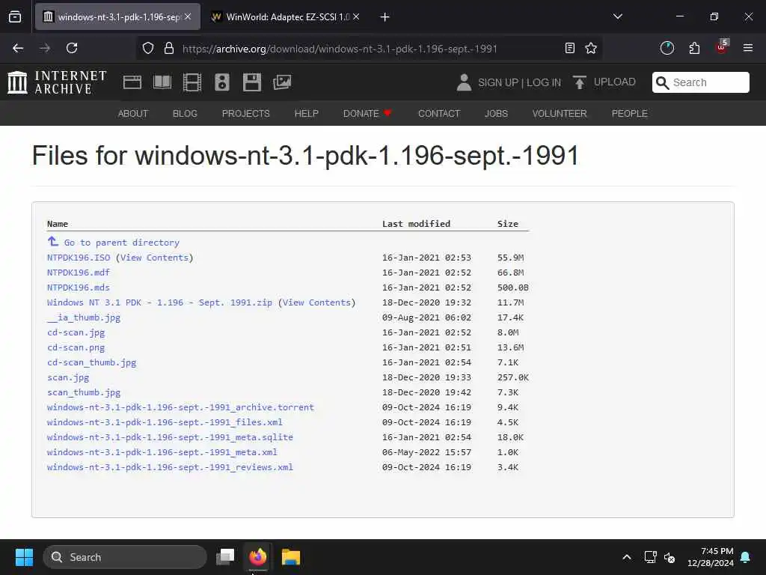This screenshot has height=575, width=766.
Task: Open the Software floppy disk icon
Action: click(x=252, y=82)
